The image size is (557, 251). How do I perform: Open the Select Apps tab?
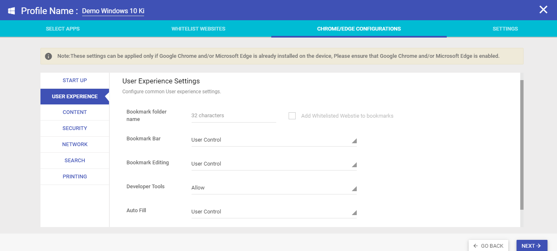pyautogui.click(x=63, y=29)
